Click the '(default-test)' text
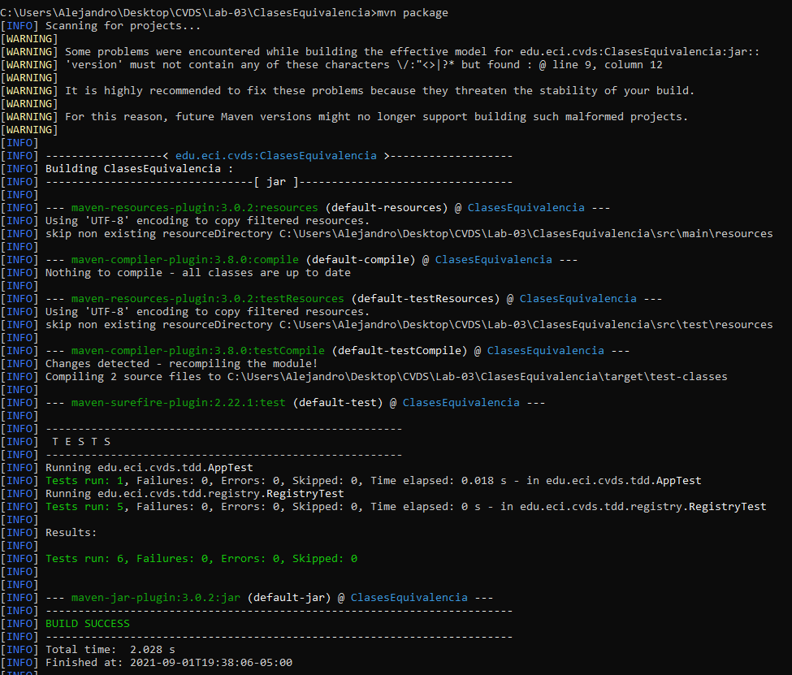 (338, 403)
